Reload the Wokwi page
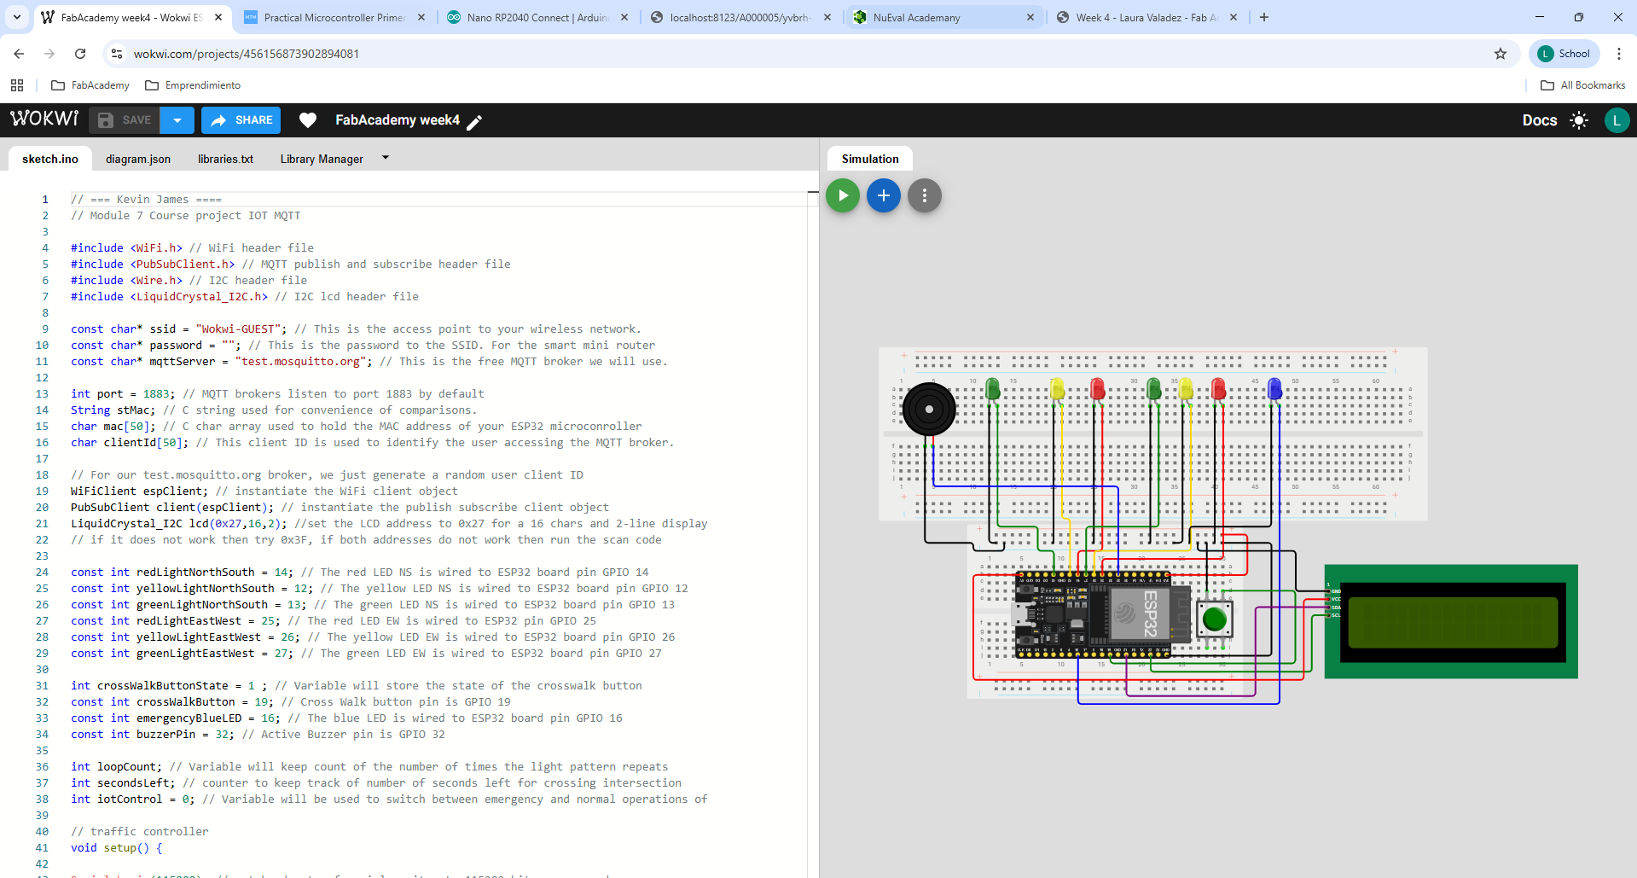The width and height of the screenshot is (1637, 878). [x=80, y=54]
